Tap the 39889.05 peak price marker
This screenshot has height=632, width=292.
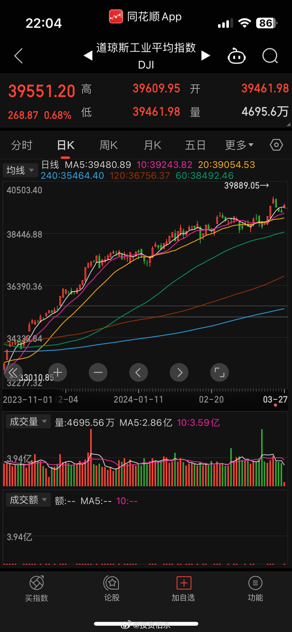click(247, 186)
